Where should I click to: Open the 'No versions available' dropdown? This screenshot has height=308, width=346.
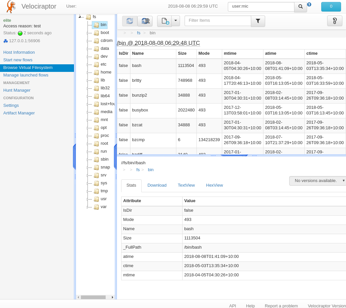(318, 181)
